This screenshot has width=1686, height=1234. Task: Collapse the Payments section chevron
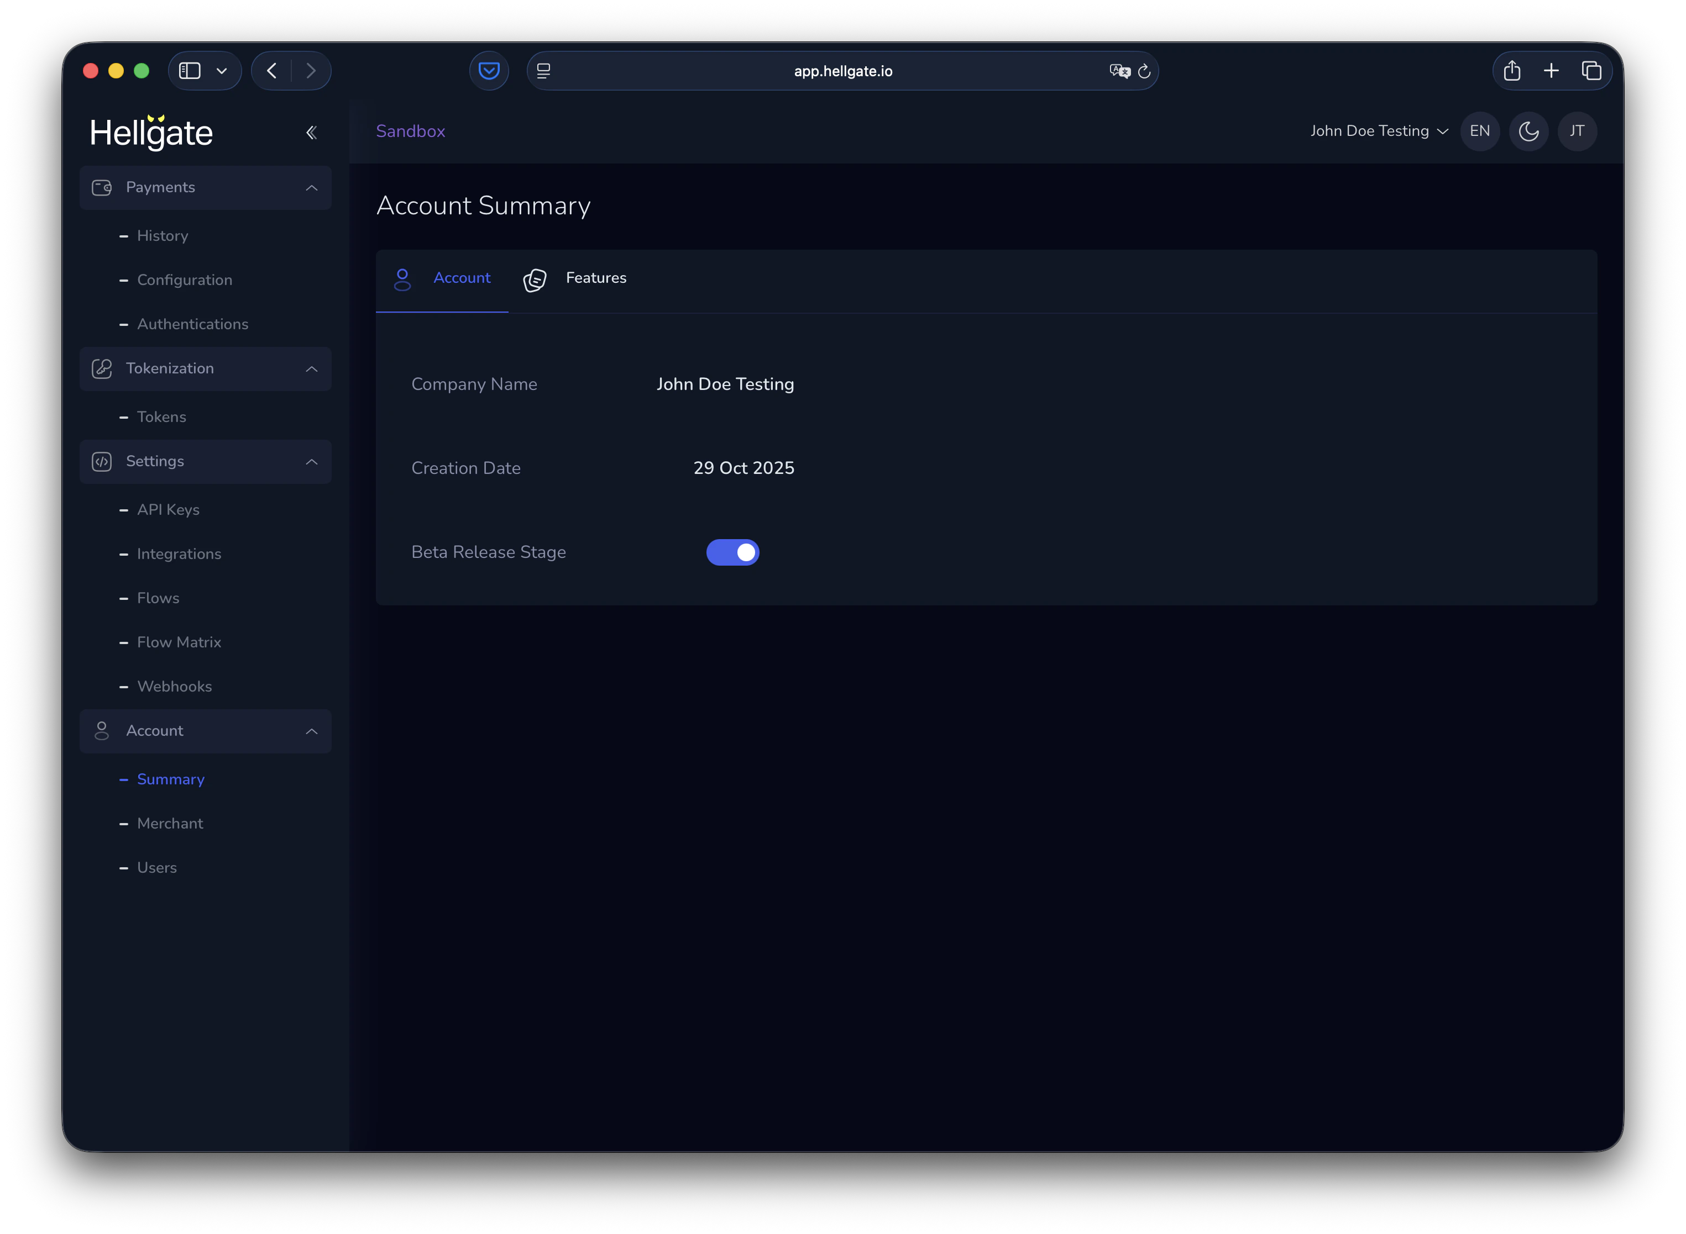(312, 187)
